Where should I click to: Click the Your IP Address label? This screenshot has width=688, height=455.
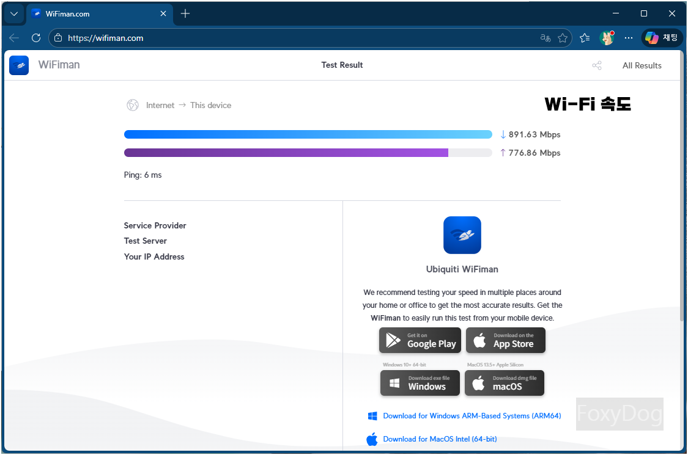pos(154,257)
